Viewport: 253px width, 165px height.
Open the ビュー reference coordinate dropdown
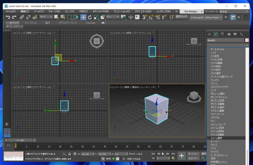click(113, 17)
